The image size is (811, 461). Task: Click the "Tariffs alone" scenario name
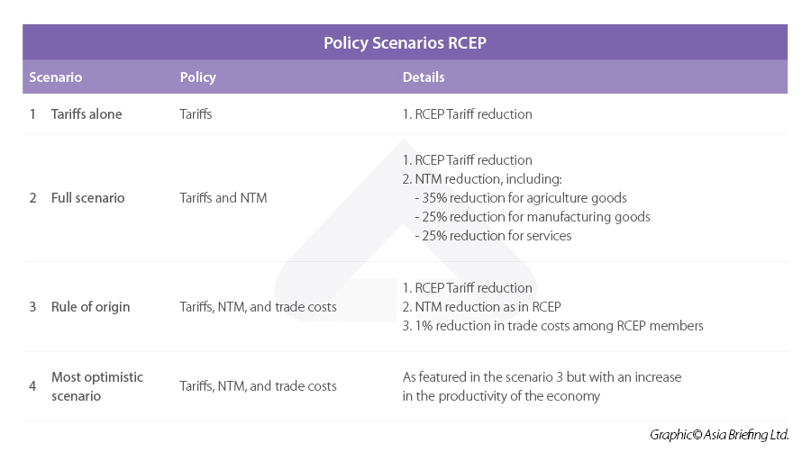[x=87, y=114]
